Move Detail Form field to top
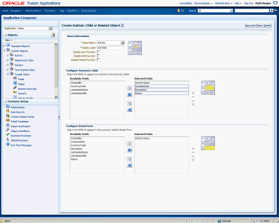Viewport: 279px width, 223px height. [x=193, y=149]
